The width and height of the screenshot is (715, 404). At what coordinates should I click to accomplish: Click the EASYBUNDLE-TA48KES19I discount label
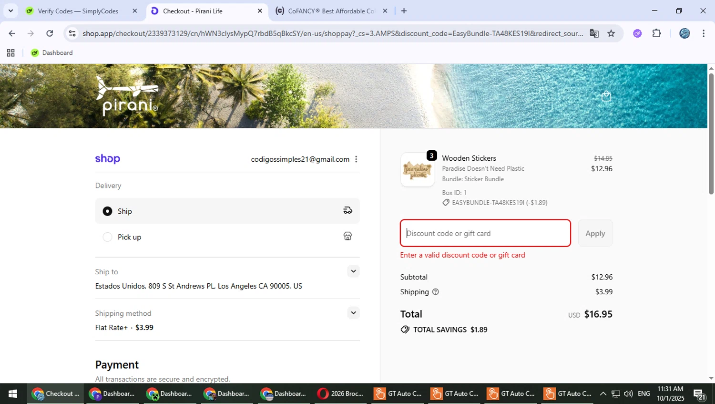point(500,203)
